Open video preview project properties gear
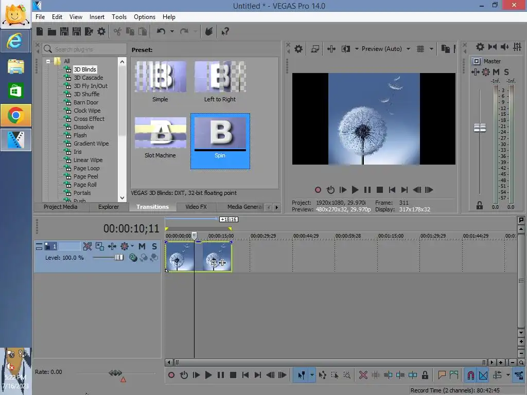527x395 pixels. click(298, 49)
